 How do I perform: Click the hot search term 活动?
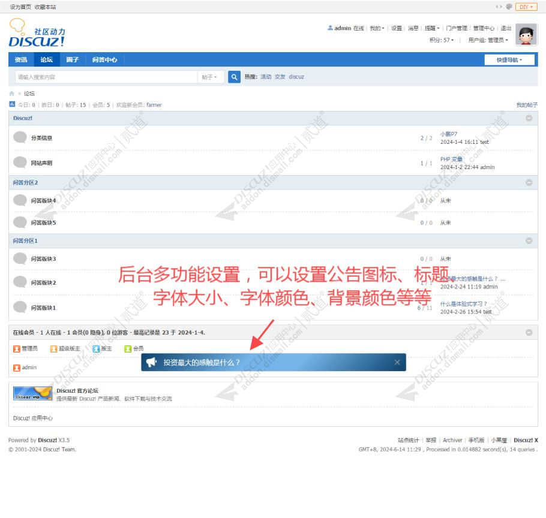click(x=266, y=77)
